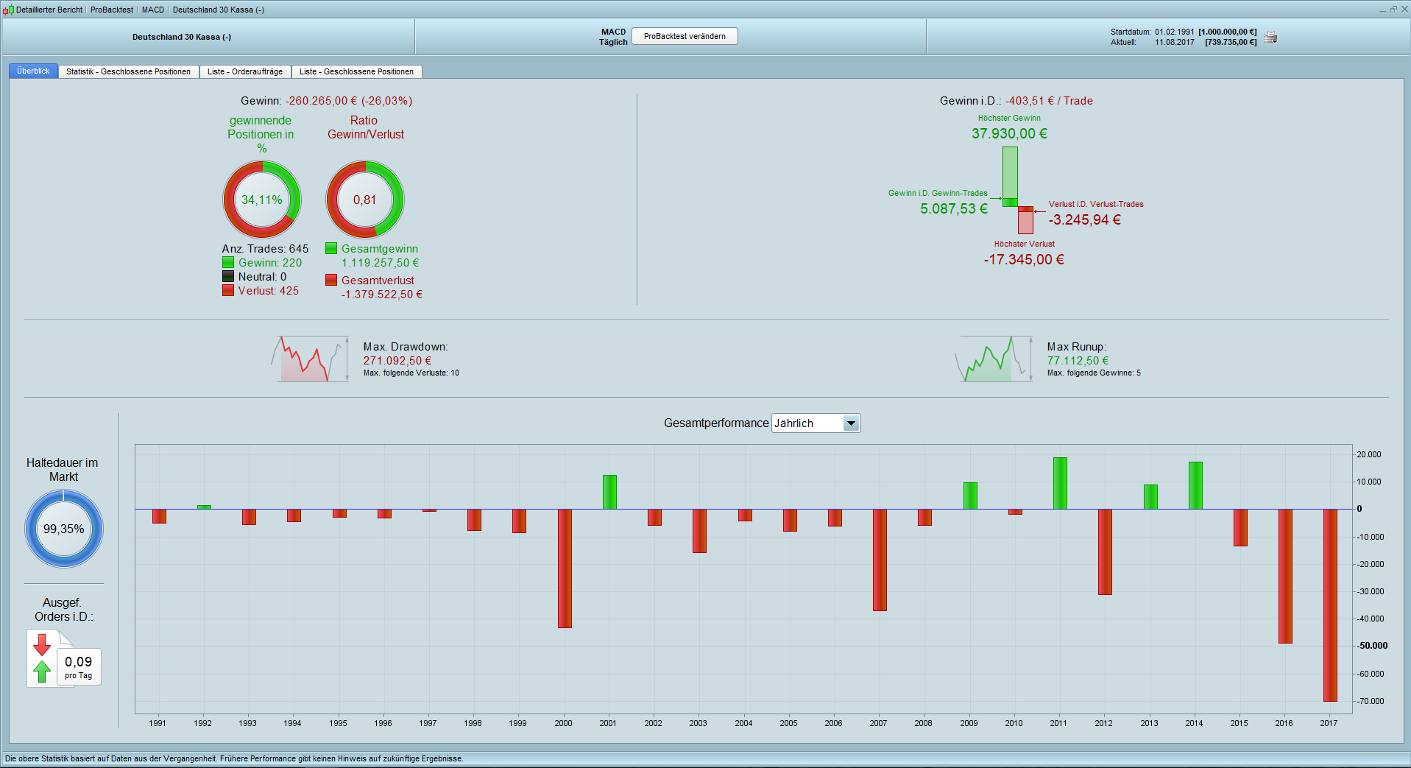Image resolution: width=1411 pixels, height=768 pixels.
Task: Click the Ratio Gewinn/Verlust donut chart
Action: click(365, 200)
